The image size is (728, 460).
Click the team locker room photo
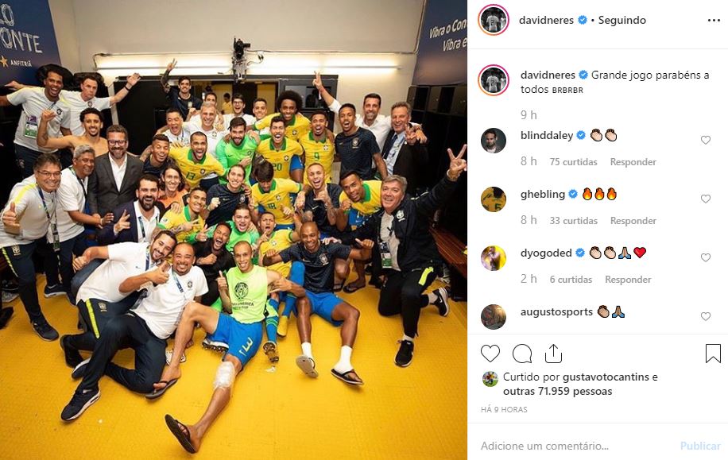234,230
